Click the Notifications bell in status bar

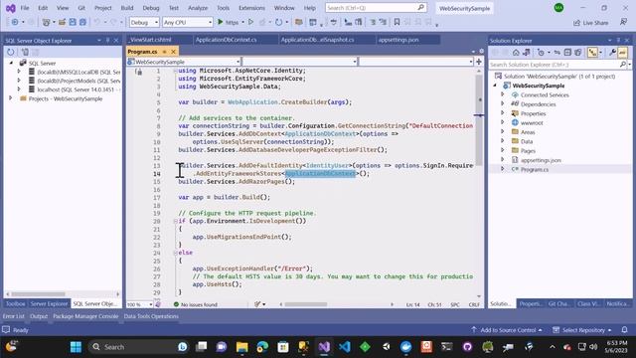click(x=625, y=330)
